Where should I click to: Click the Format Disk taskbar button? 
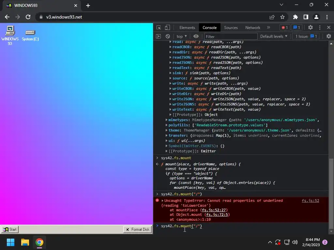click(x=138, y=229)
